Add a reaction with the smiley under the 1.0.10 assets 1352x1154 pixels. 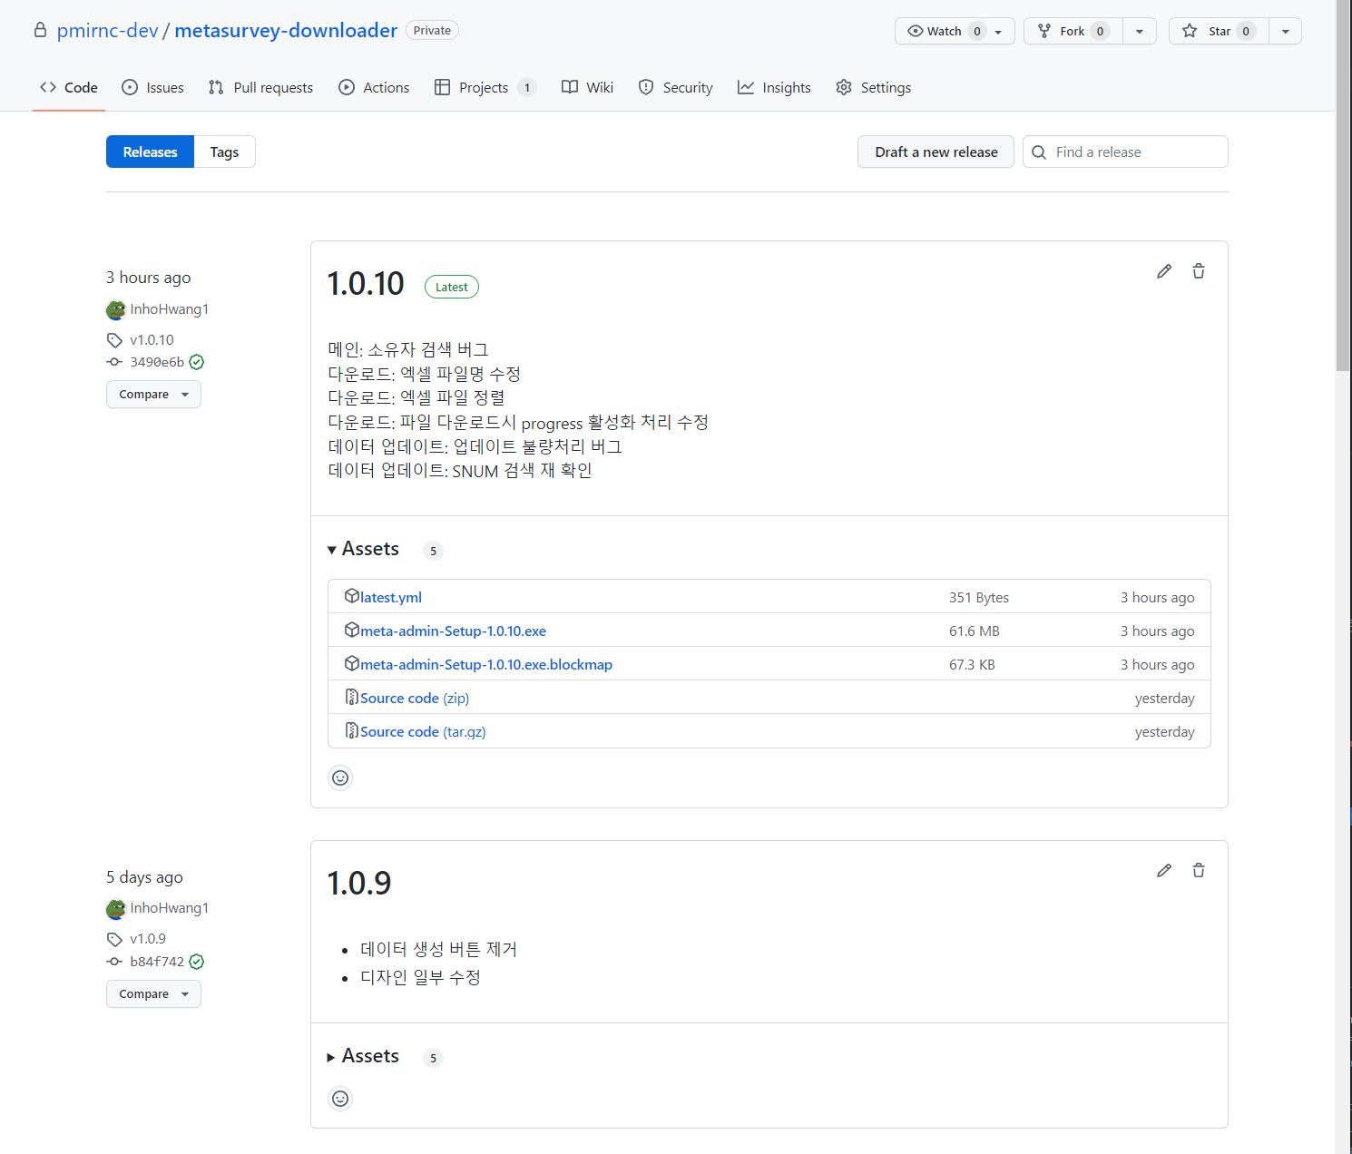pyautogui.click(x=340, y=777)
